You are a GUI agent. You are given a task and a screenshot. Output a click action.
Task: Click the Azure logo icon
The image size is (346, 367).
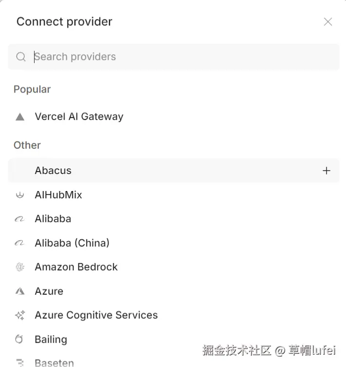20,291
